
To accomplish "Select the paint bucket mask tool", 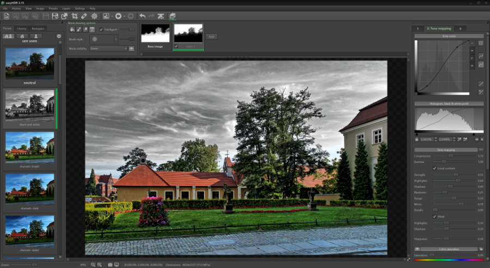I will [72, 29].
